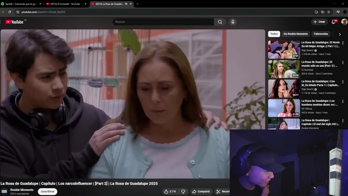
Task: Click the 235 k suscriptores text
Action: (x=20, y=194)
